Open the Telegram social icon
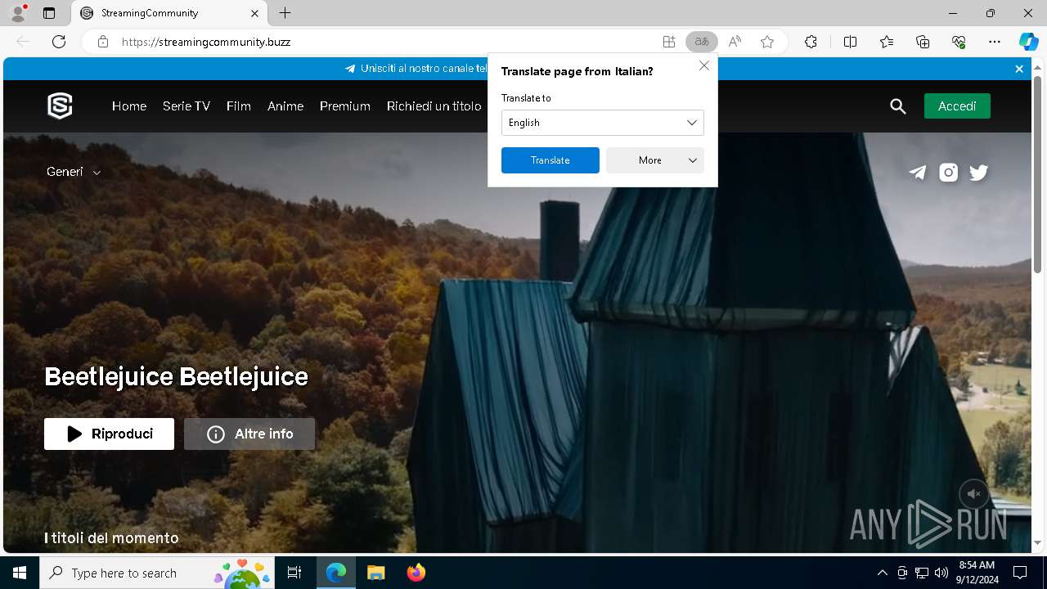This screenshot has width=1047, height=589. (918, 172)
